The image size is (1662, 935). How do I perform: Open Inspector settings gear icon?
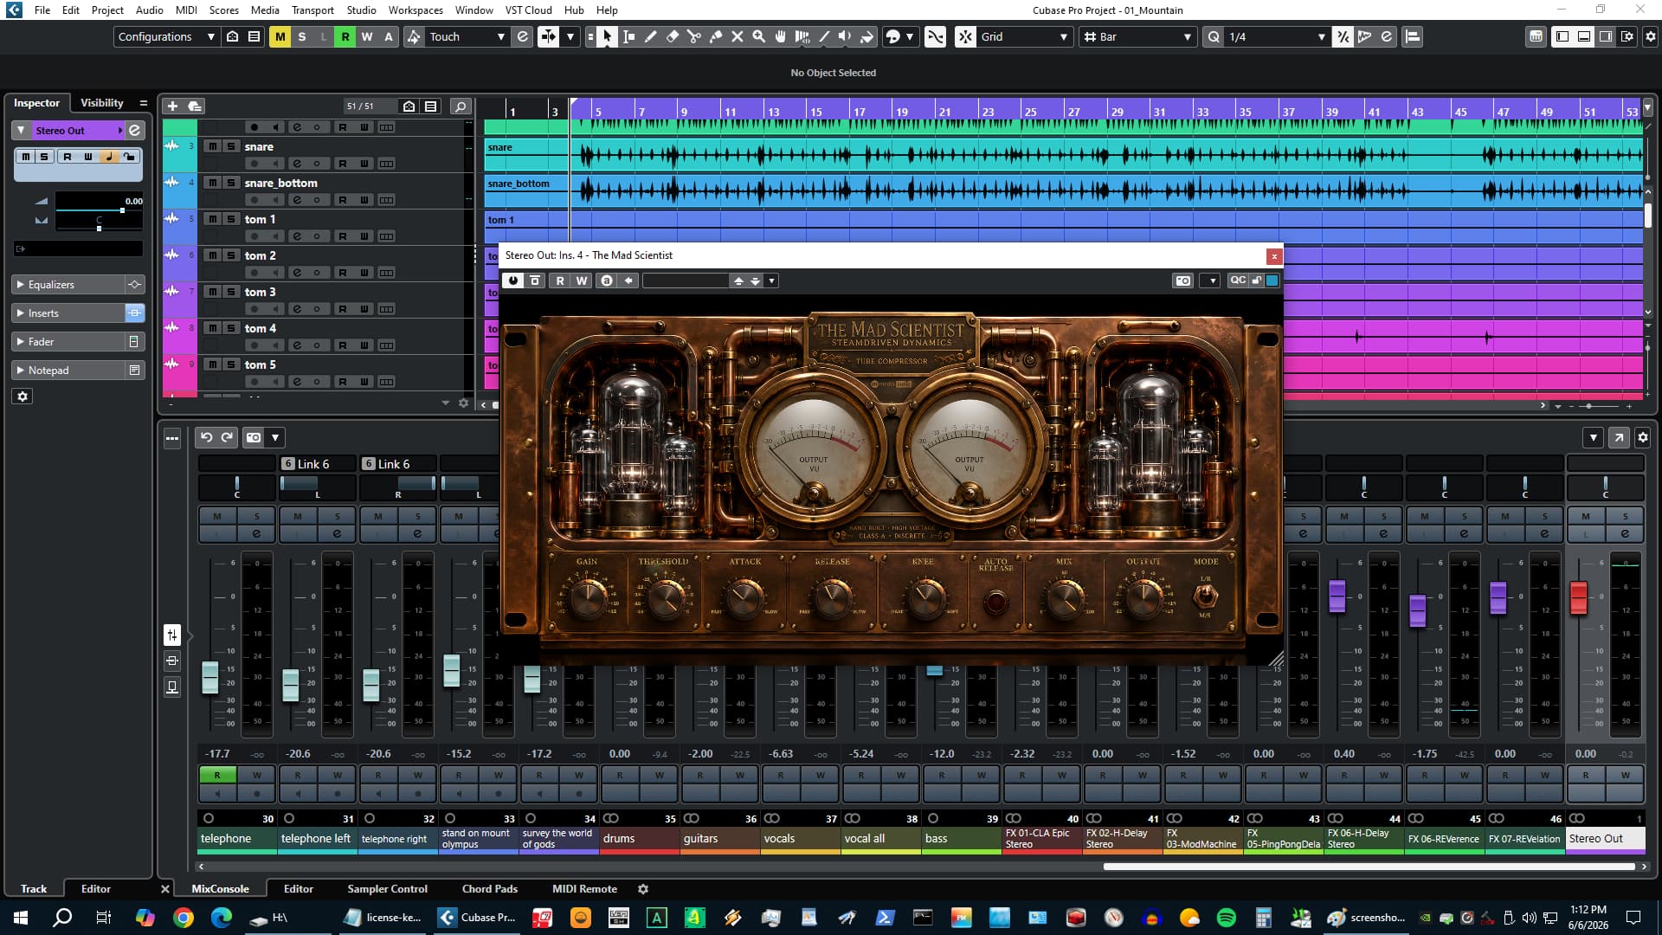[x=23, y=397]
